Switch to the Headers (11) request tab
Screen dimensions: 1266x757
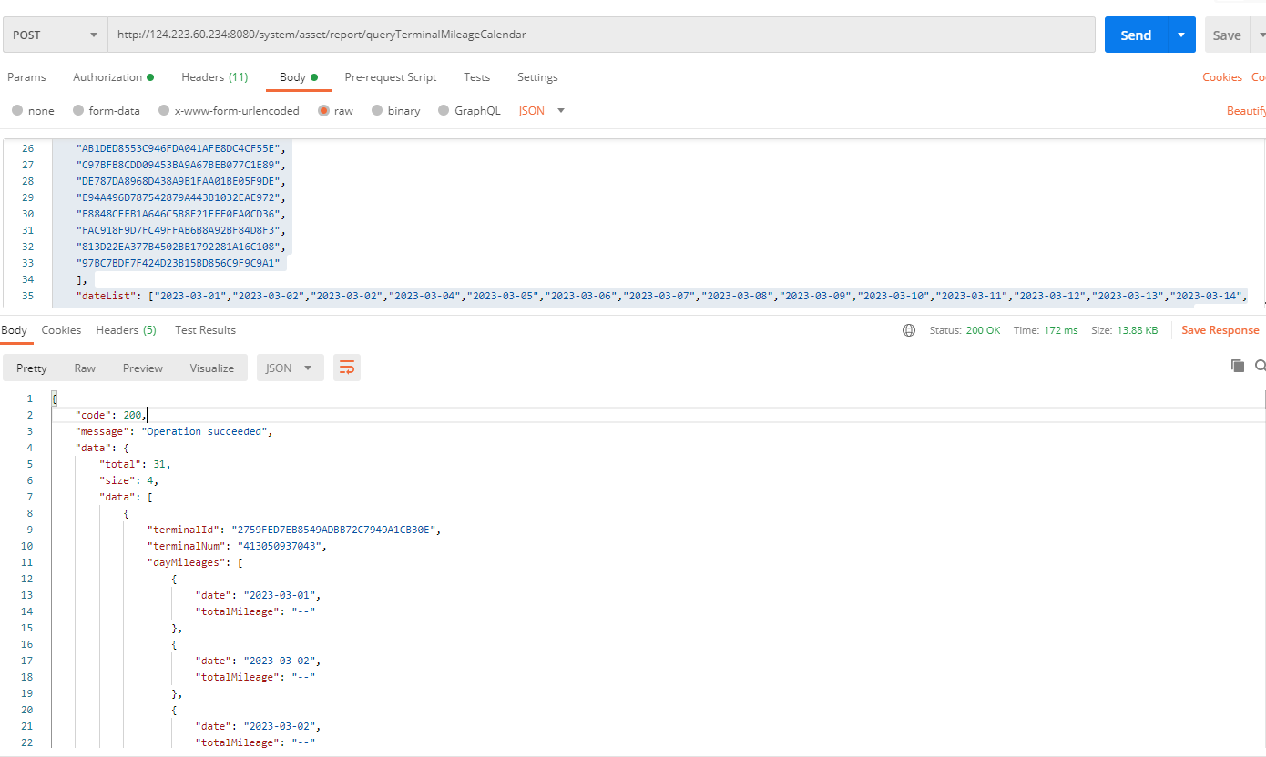click(x=214, y=77)
